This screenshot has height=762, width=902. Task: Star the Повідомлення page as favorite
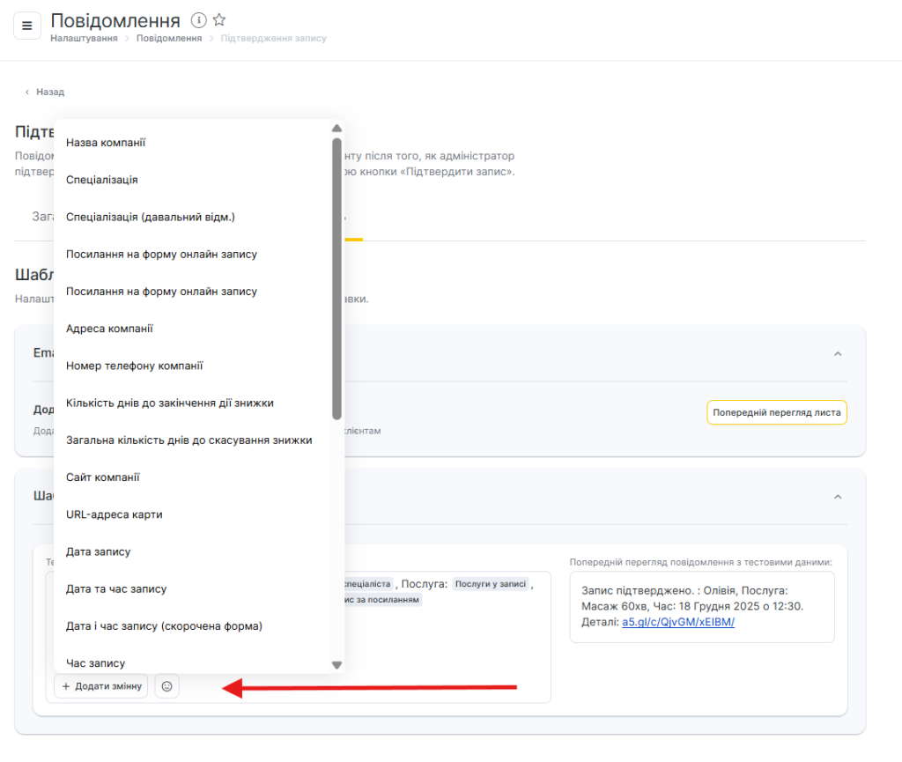point(220,20)
